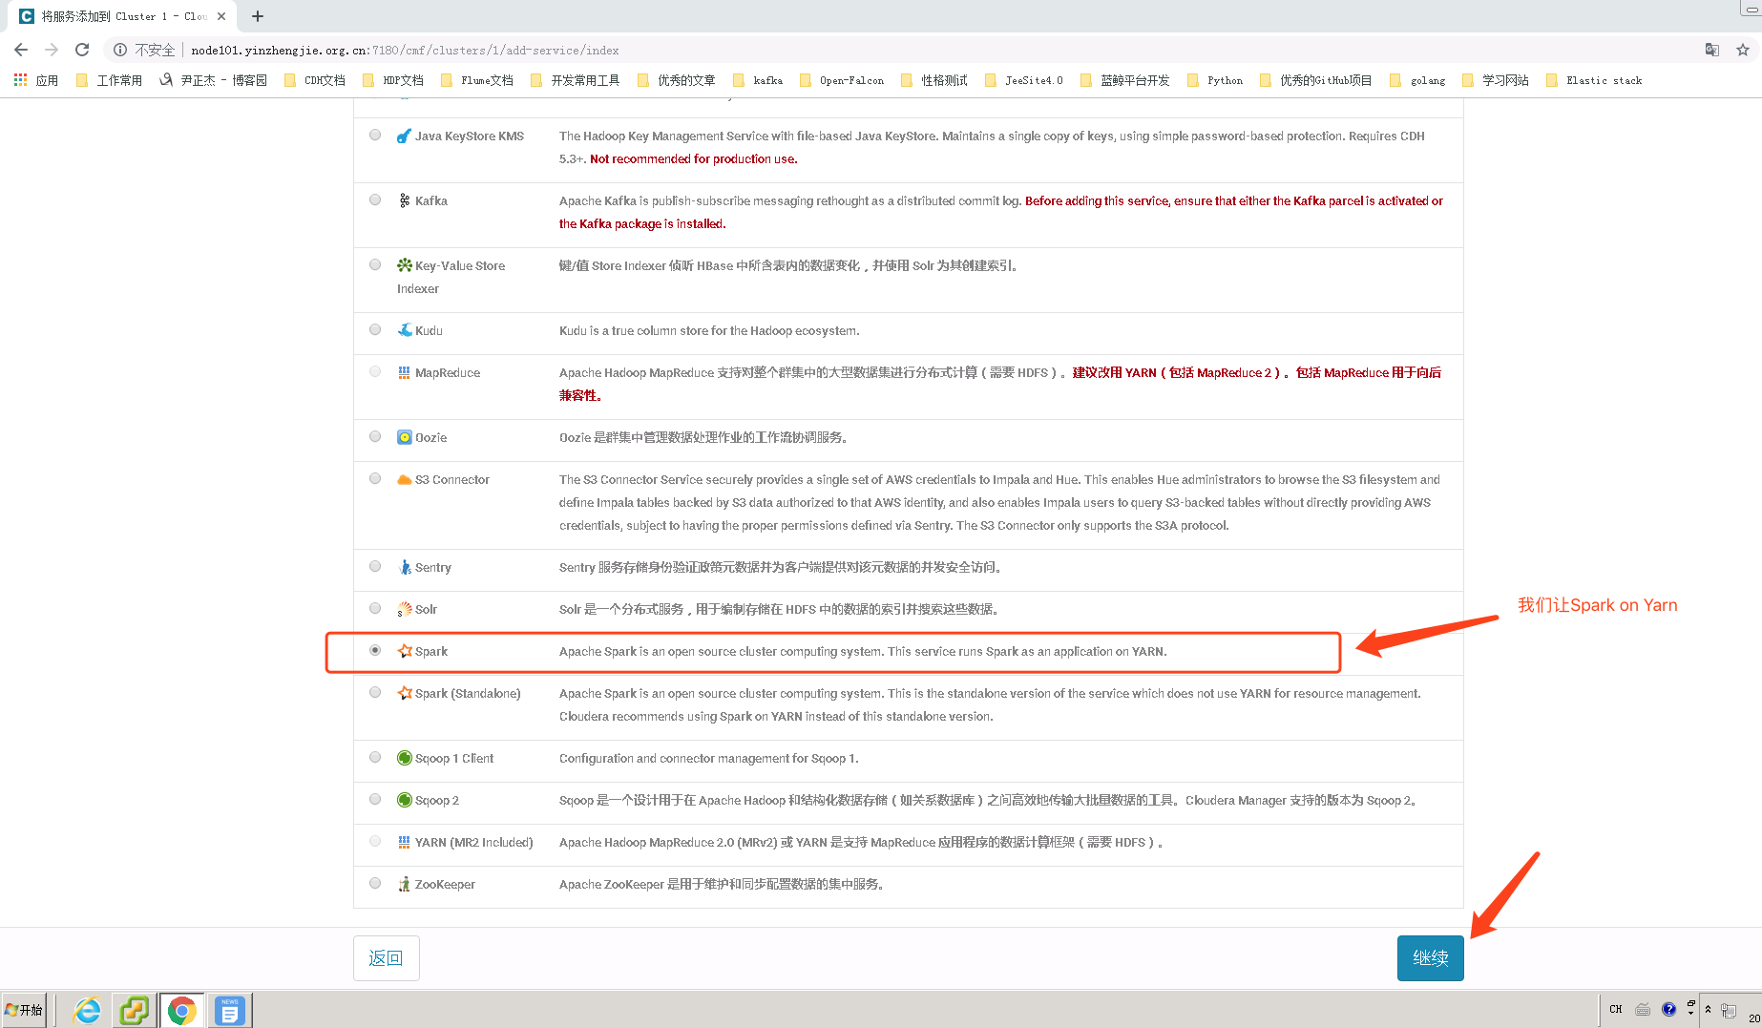Viewport: 1762px width, 1028px height.
Task: Click the Kudu service icon
Action: coord(403,330)
